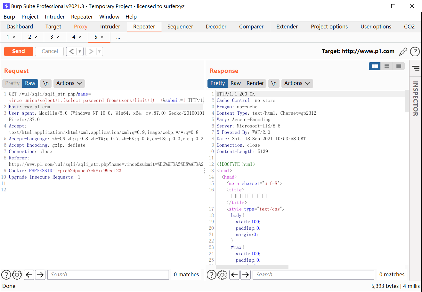The width and height of the screenshot is (422, 292).
Task: Close Repeater sub-tab 2
Action: 36,37
